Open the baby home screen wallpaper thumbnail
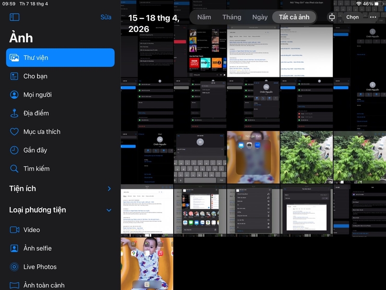The width and height of the screenshot is (386, 290). click(147, 263)
